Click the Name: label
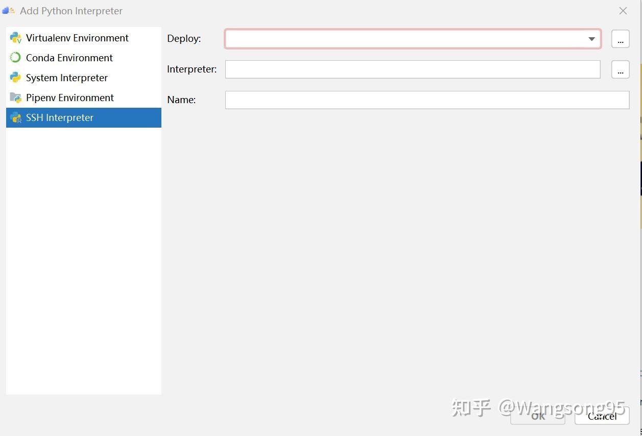The width and height of the screenshot is (642, 436). tap(181, 100)
